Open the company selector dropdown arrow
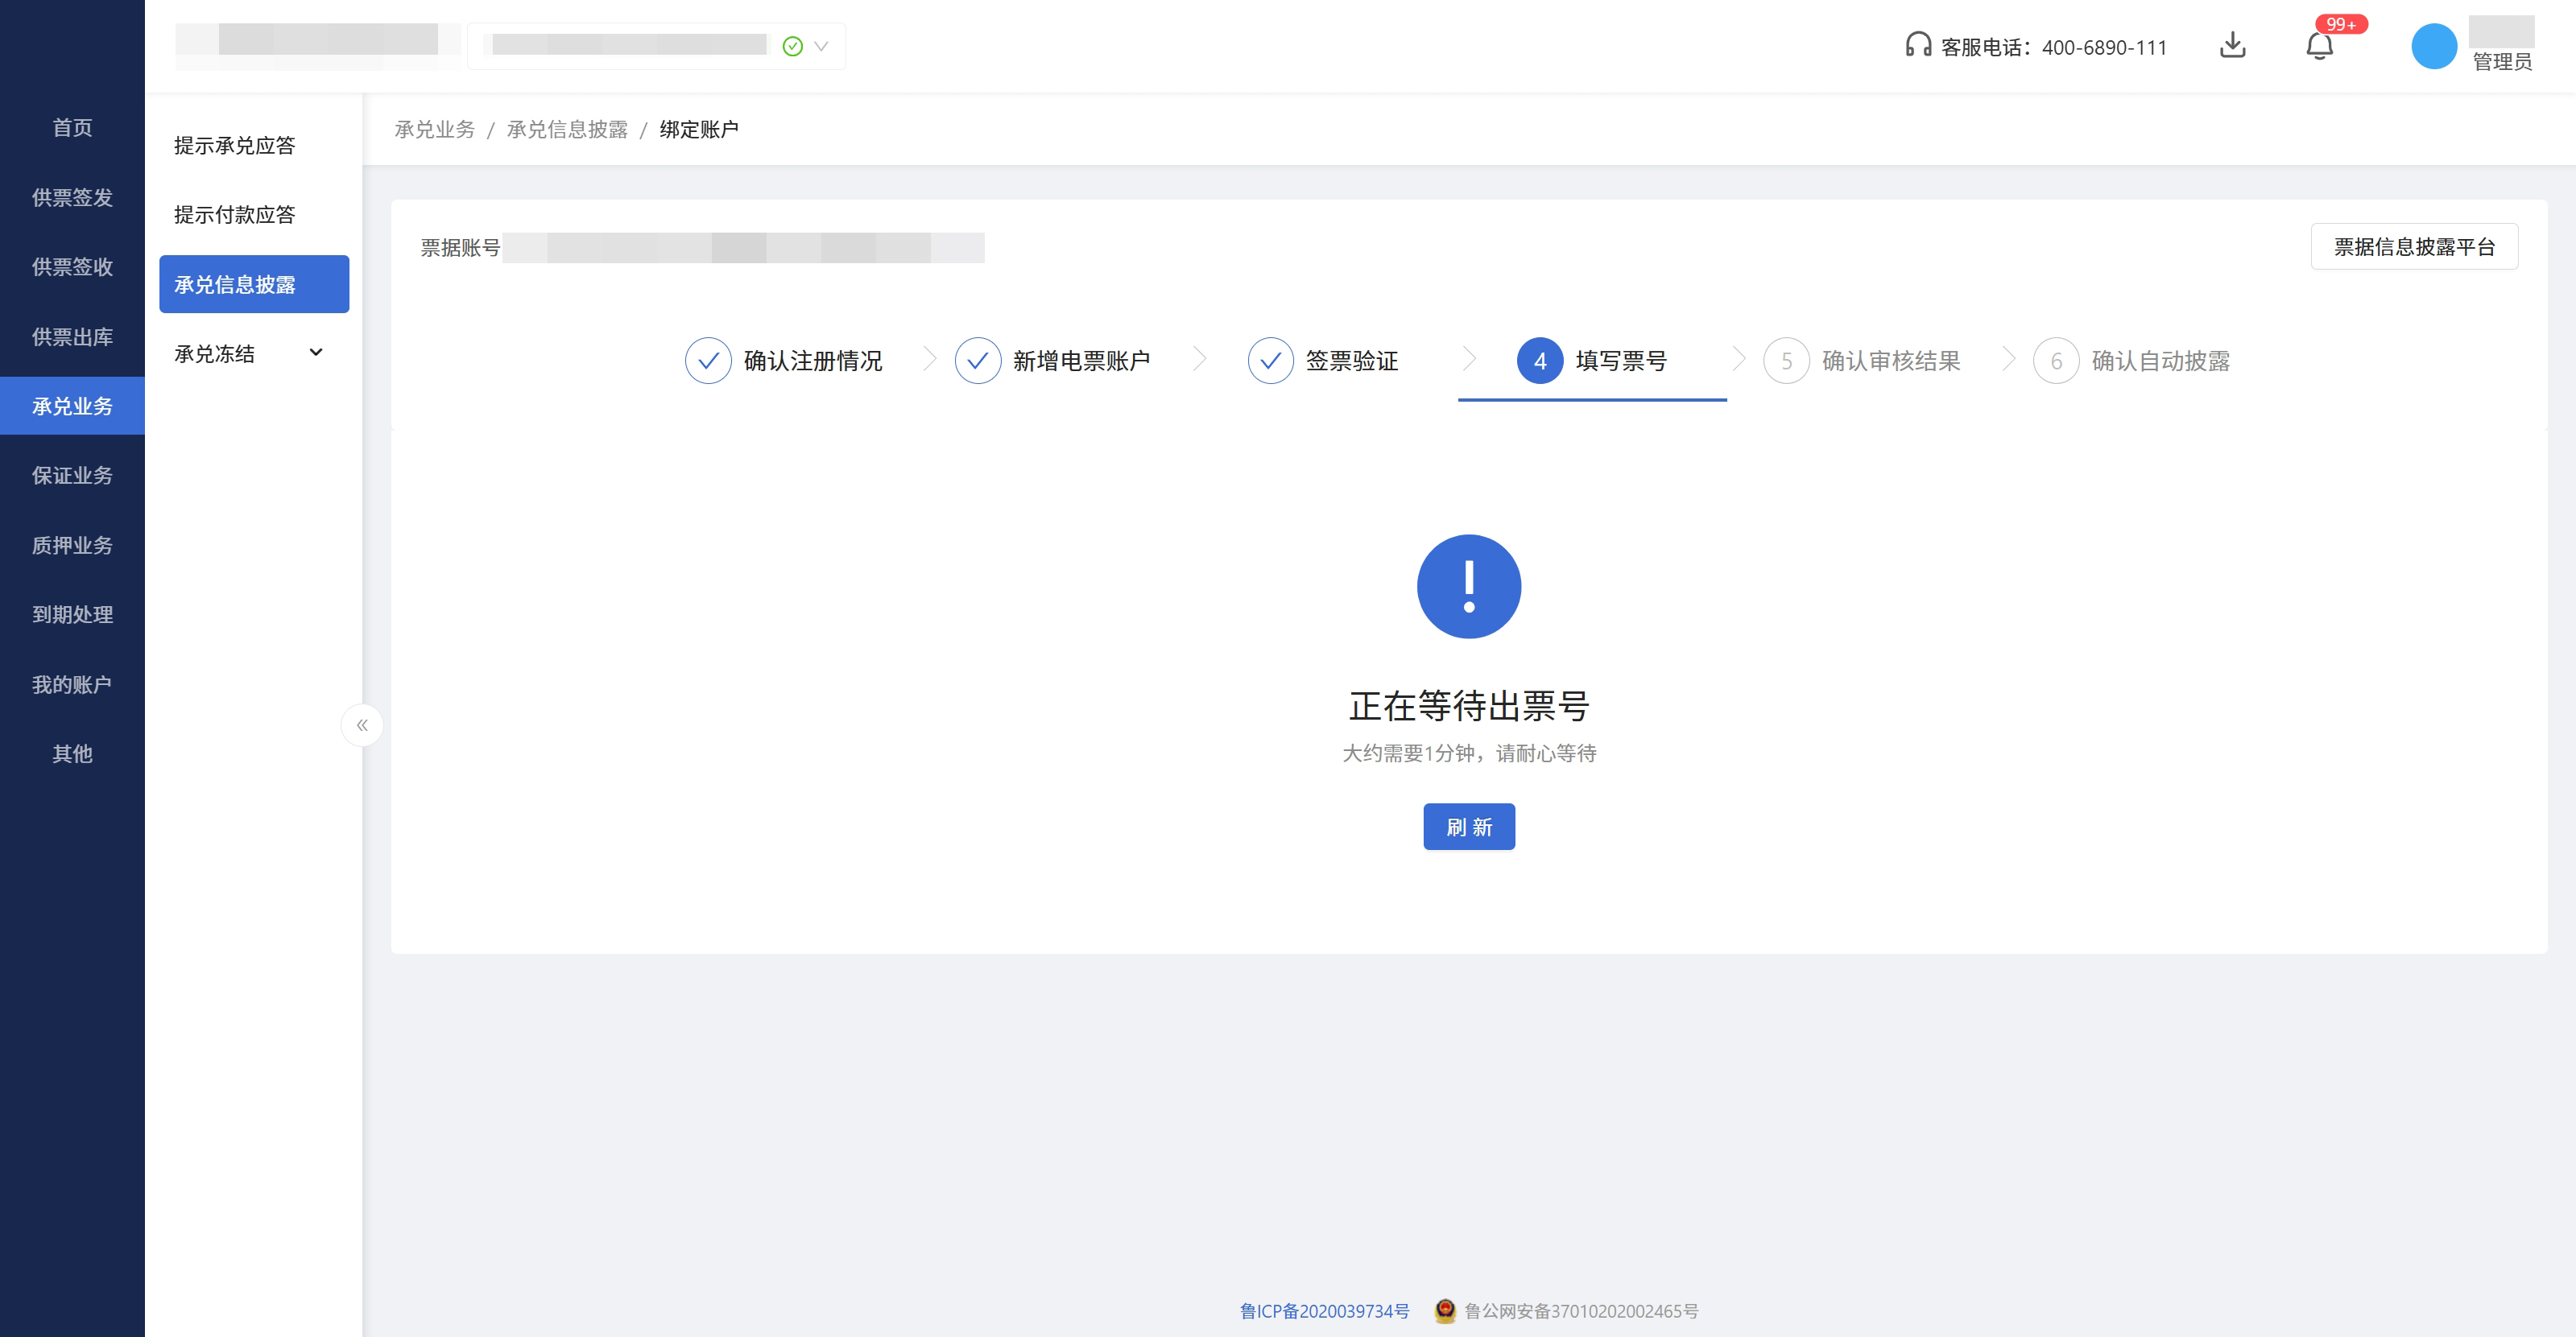 [821, 46]
